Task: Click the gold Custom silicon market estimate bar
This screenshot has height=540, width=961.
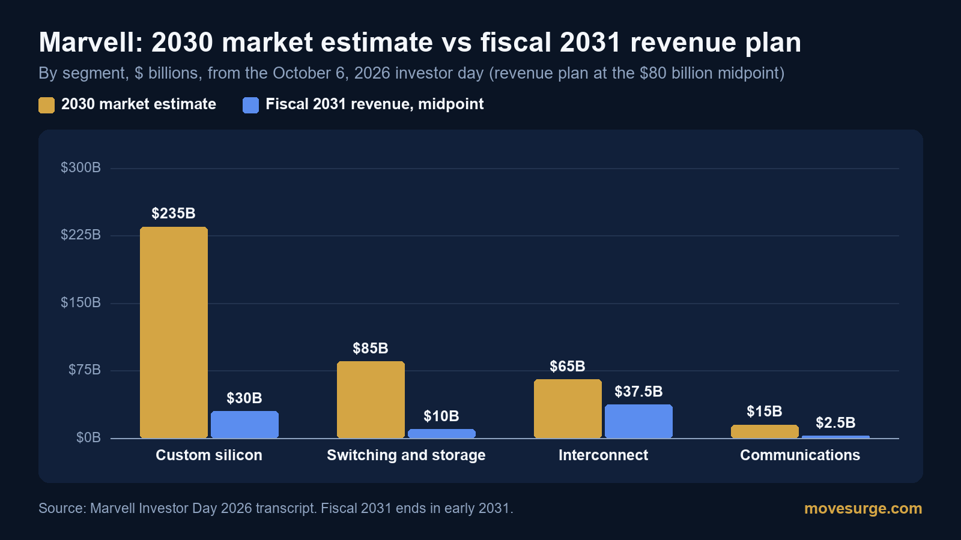Action: pyautogui.click(x=174, y=332)
